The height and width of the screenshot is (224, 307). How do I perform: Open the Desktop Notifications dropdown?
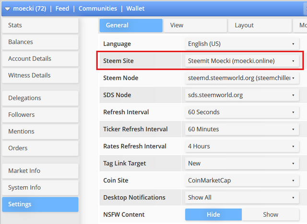tap(242, 198)
